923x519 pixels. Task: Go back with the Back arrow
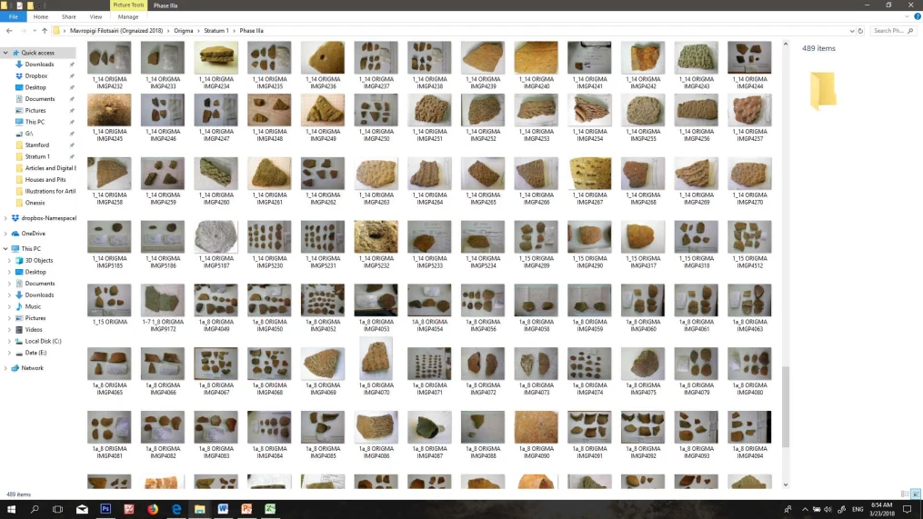[9, 31]
